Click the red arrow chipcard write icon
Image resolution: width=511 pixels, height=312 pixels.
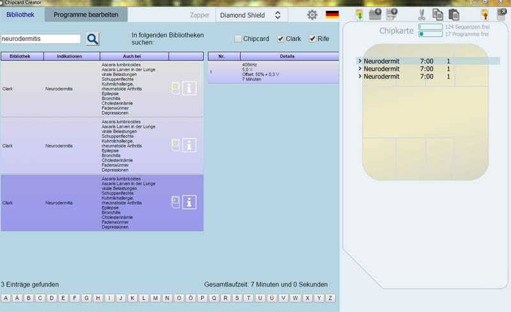[x=485, y=15]
